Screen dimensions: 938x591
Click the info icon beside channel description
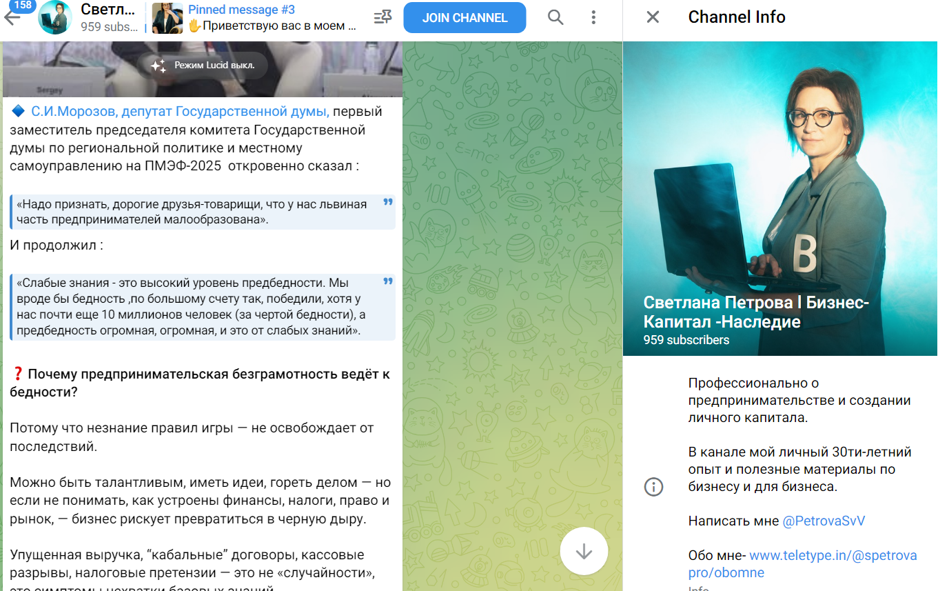653,487
